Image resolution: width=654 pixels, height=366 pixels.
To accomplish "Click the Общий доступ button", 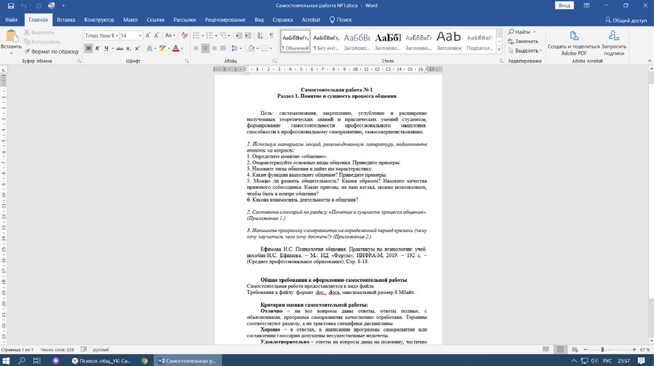I will (x=626, y=20).
